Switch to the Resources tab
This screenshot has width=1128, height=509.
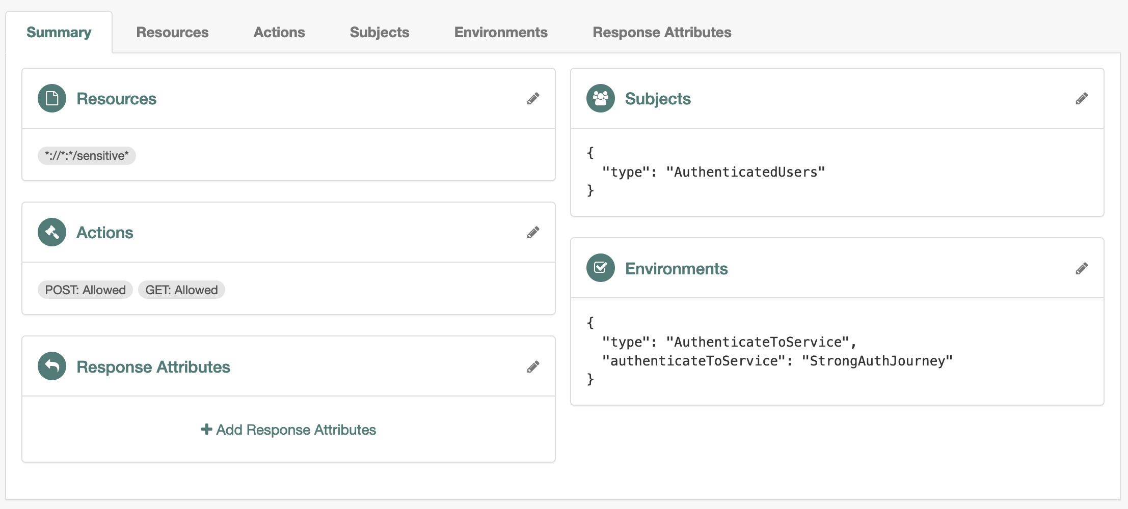click(172, 33)
